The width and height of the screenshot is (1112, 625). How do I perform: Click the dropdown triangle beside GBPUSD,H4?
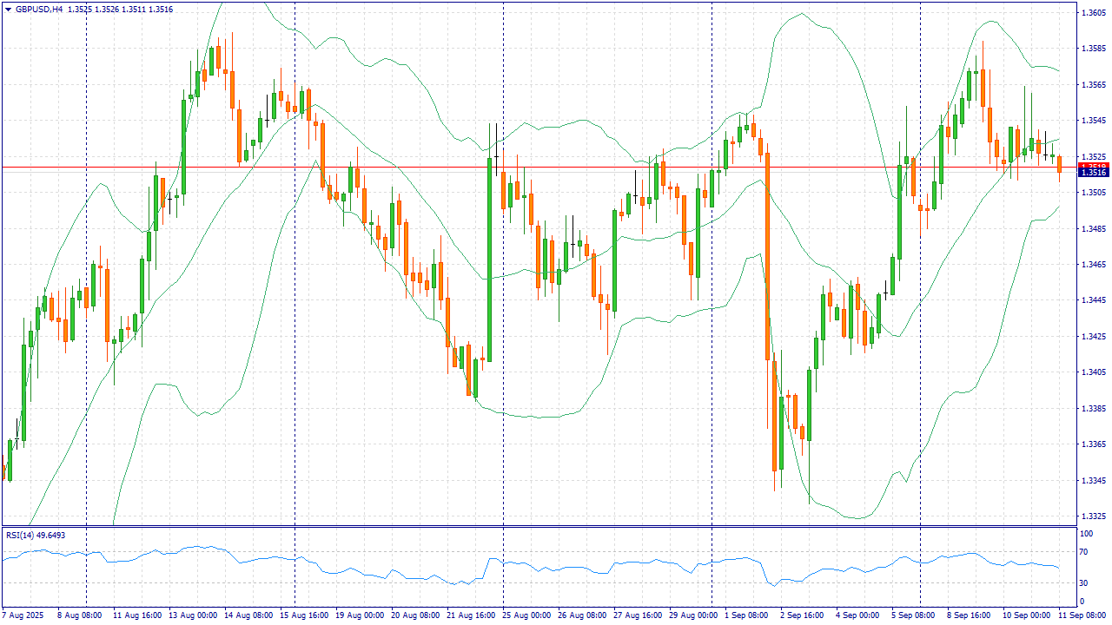click(8, 9)
